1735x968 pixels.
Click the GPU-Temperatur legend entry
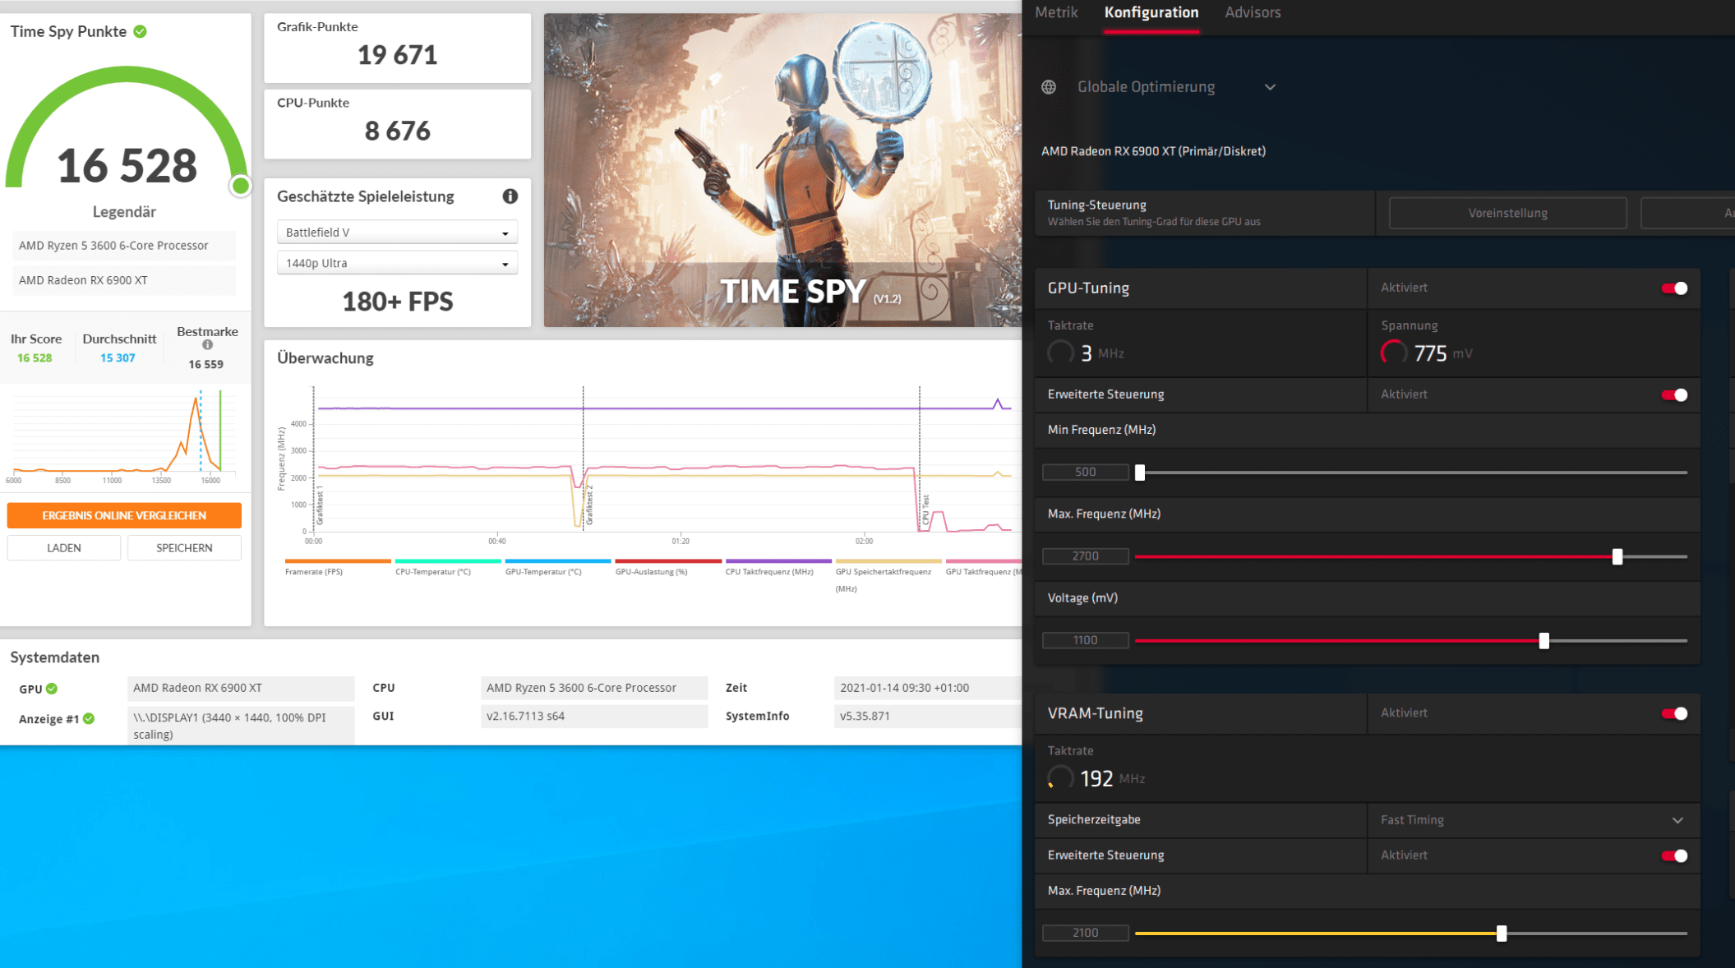click(x=557, y=567)
